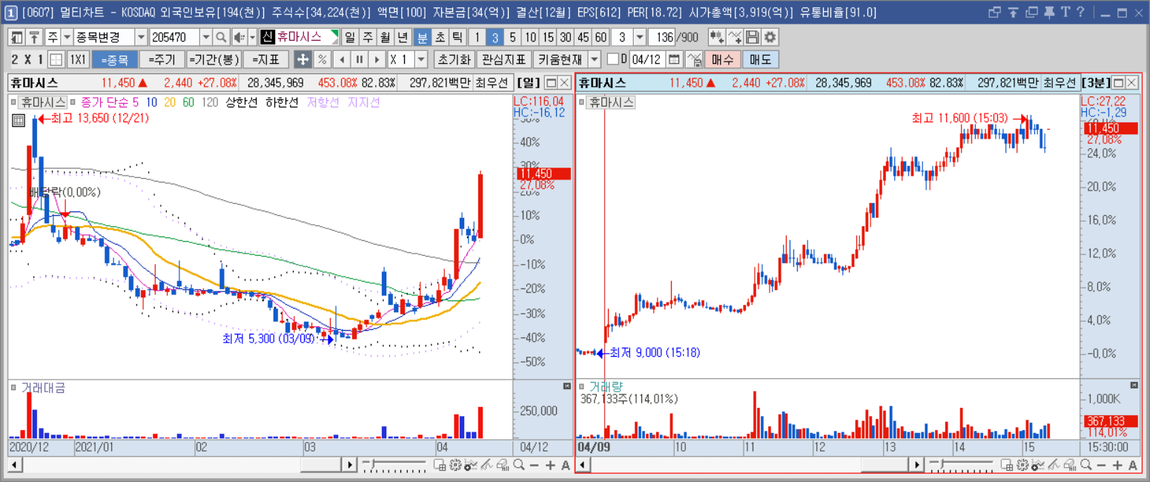1150x482 pixels.
Task: Maximize the daily chart pane
Action: [x=551, y=82]
